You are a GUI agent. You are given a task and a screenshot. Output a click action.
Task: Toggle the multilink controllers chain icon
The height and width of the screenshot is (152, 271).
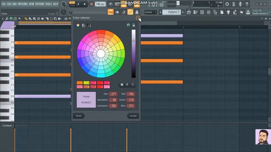pos(130,12)
